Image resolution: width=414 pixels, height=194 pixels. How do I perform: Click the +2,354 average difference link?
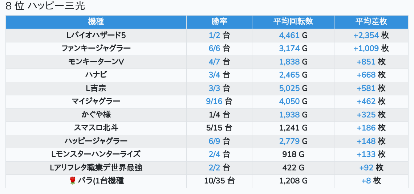[x=366, y=35]
